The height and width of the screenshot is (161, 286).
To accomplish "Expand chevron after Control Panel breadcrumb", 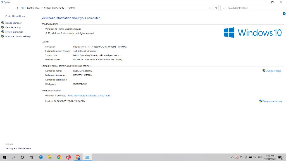I will tap(42, 8).
